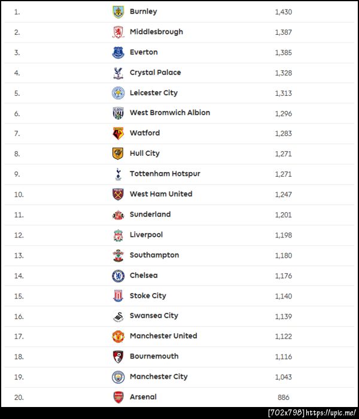This screenshot has width=359, height=419.
Task: Click the Manchester United crest
Action: coord(118,336)
